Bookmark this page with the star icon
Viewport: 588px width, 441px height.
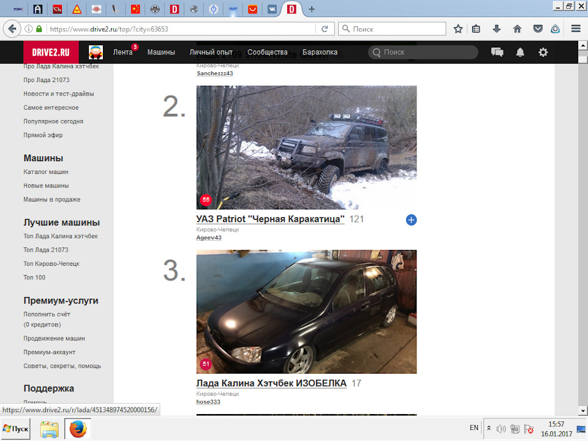[x=458, y=29]
